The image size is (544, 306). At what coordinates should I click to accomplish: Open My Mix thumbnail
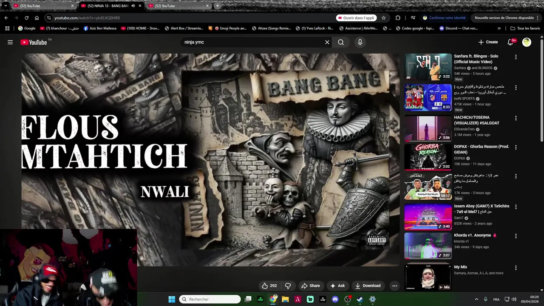coord(428,277)
